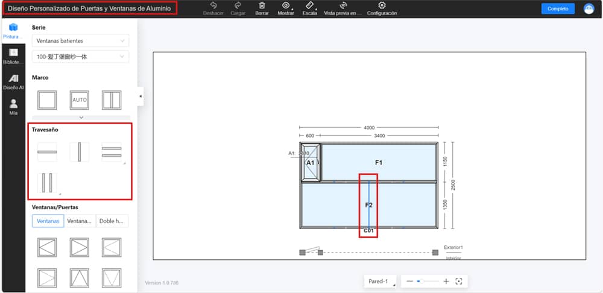Viewport: 603px width, 293px height.
Task: Click the zoom out minus button
Action: click(x=409, y=282)
